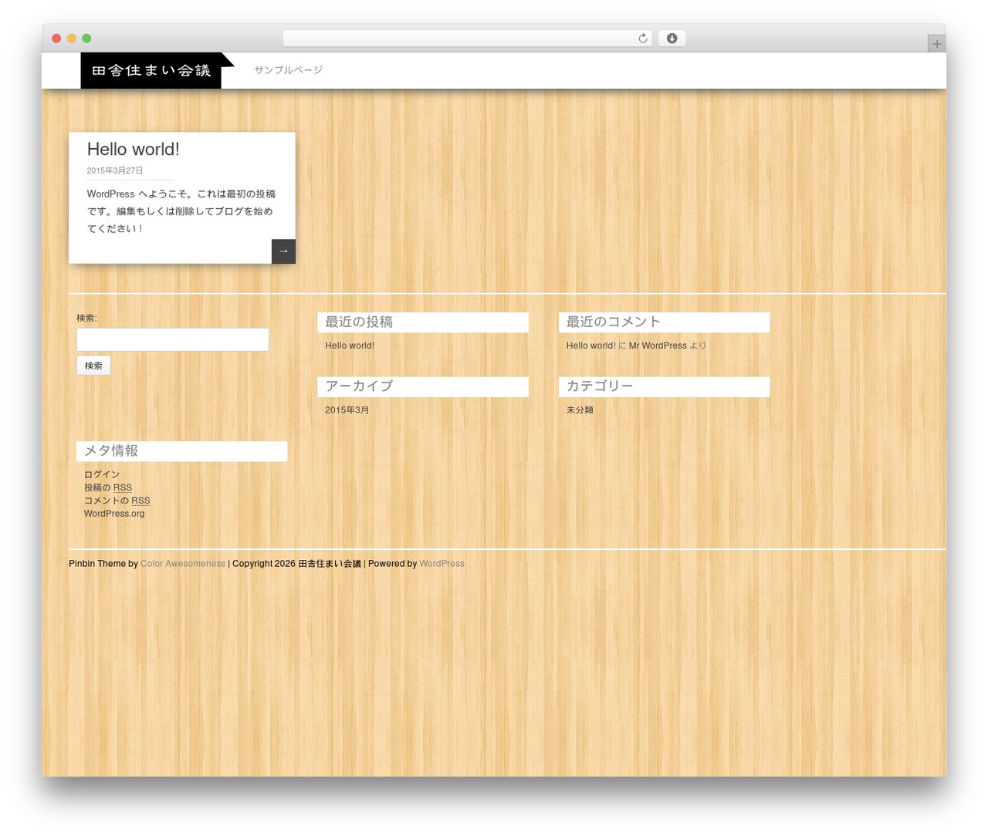This screenshot has height=836, width=988.
Task: Click the カテゴリー widget heading
Action: pos(664,386)
